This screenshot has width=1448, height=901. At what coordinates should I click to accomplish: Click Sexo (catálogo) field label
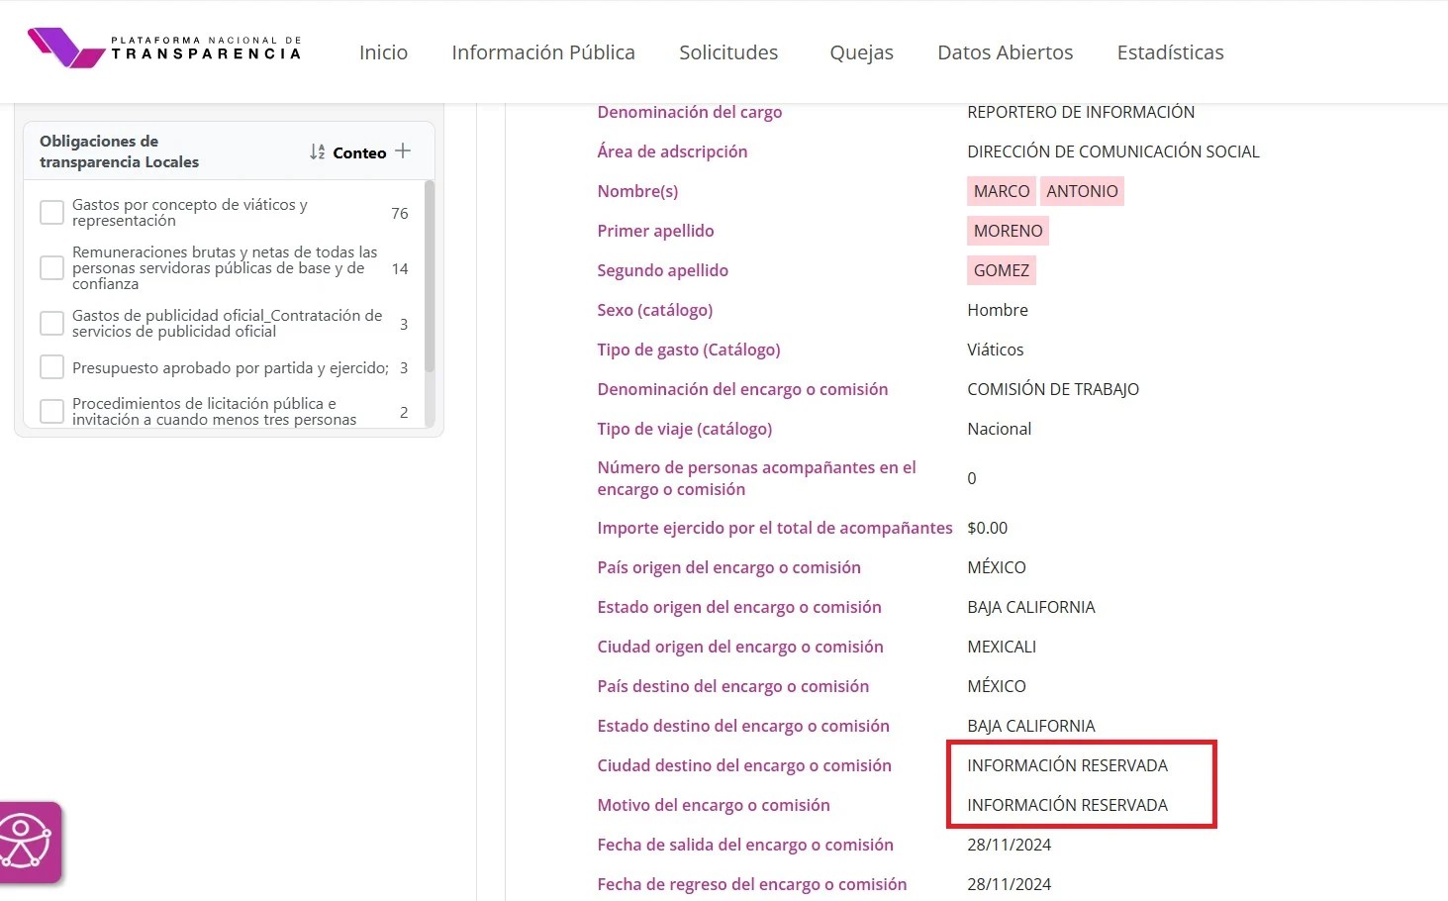(x=655, y=310)
